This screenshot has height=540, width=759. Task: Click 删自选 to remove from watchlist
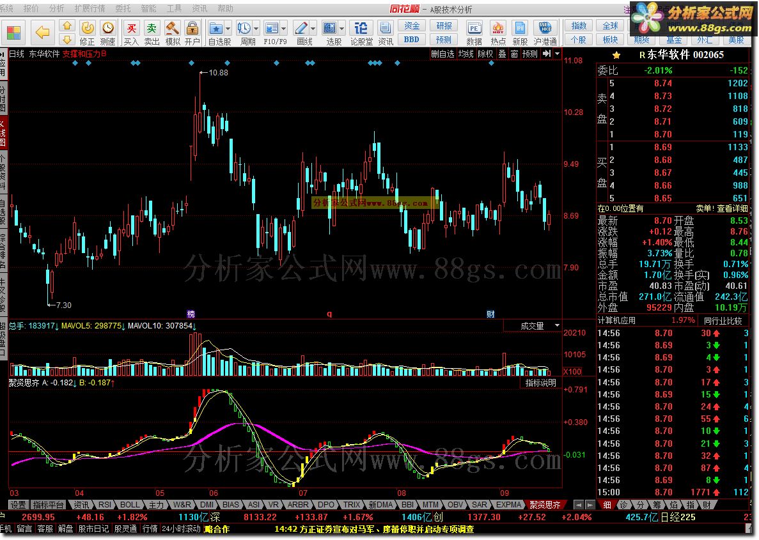[442, 54]
